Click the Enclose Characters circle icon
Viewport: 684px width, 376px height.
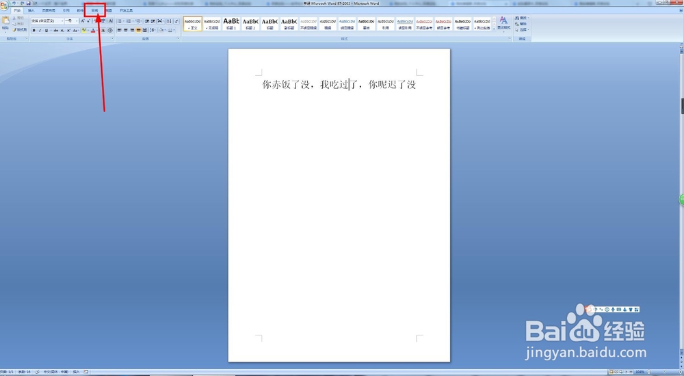coord(110,31)
